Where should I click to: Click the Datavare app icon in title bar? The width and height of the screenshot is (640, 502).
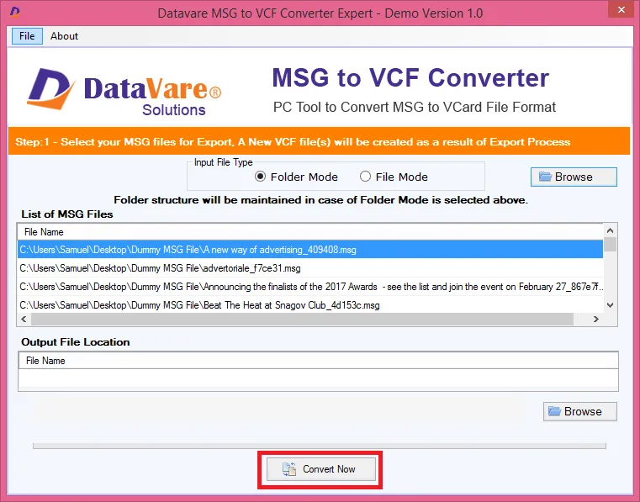pyautogui.click(x=15, y=12)
